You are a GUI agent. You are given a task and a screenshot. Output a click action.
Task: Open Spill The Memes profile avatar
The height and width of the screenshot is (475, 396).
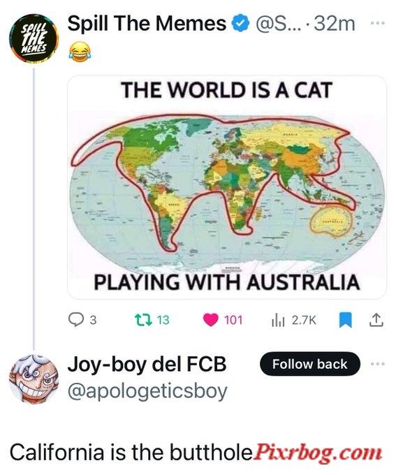click(x=34, y=38)
